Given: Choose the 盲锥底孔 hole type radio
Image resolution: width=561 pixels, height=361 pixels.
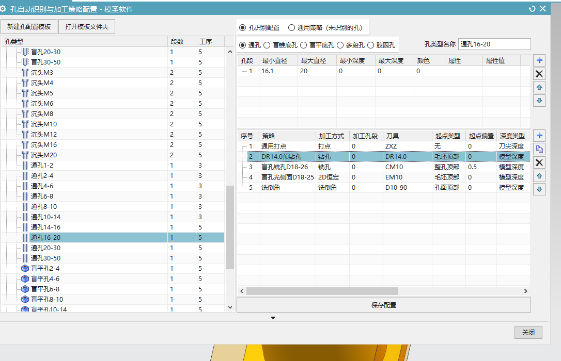Looking at the screenshot, I should 267,45.
